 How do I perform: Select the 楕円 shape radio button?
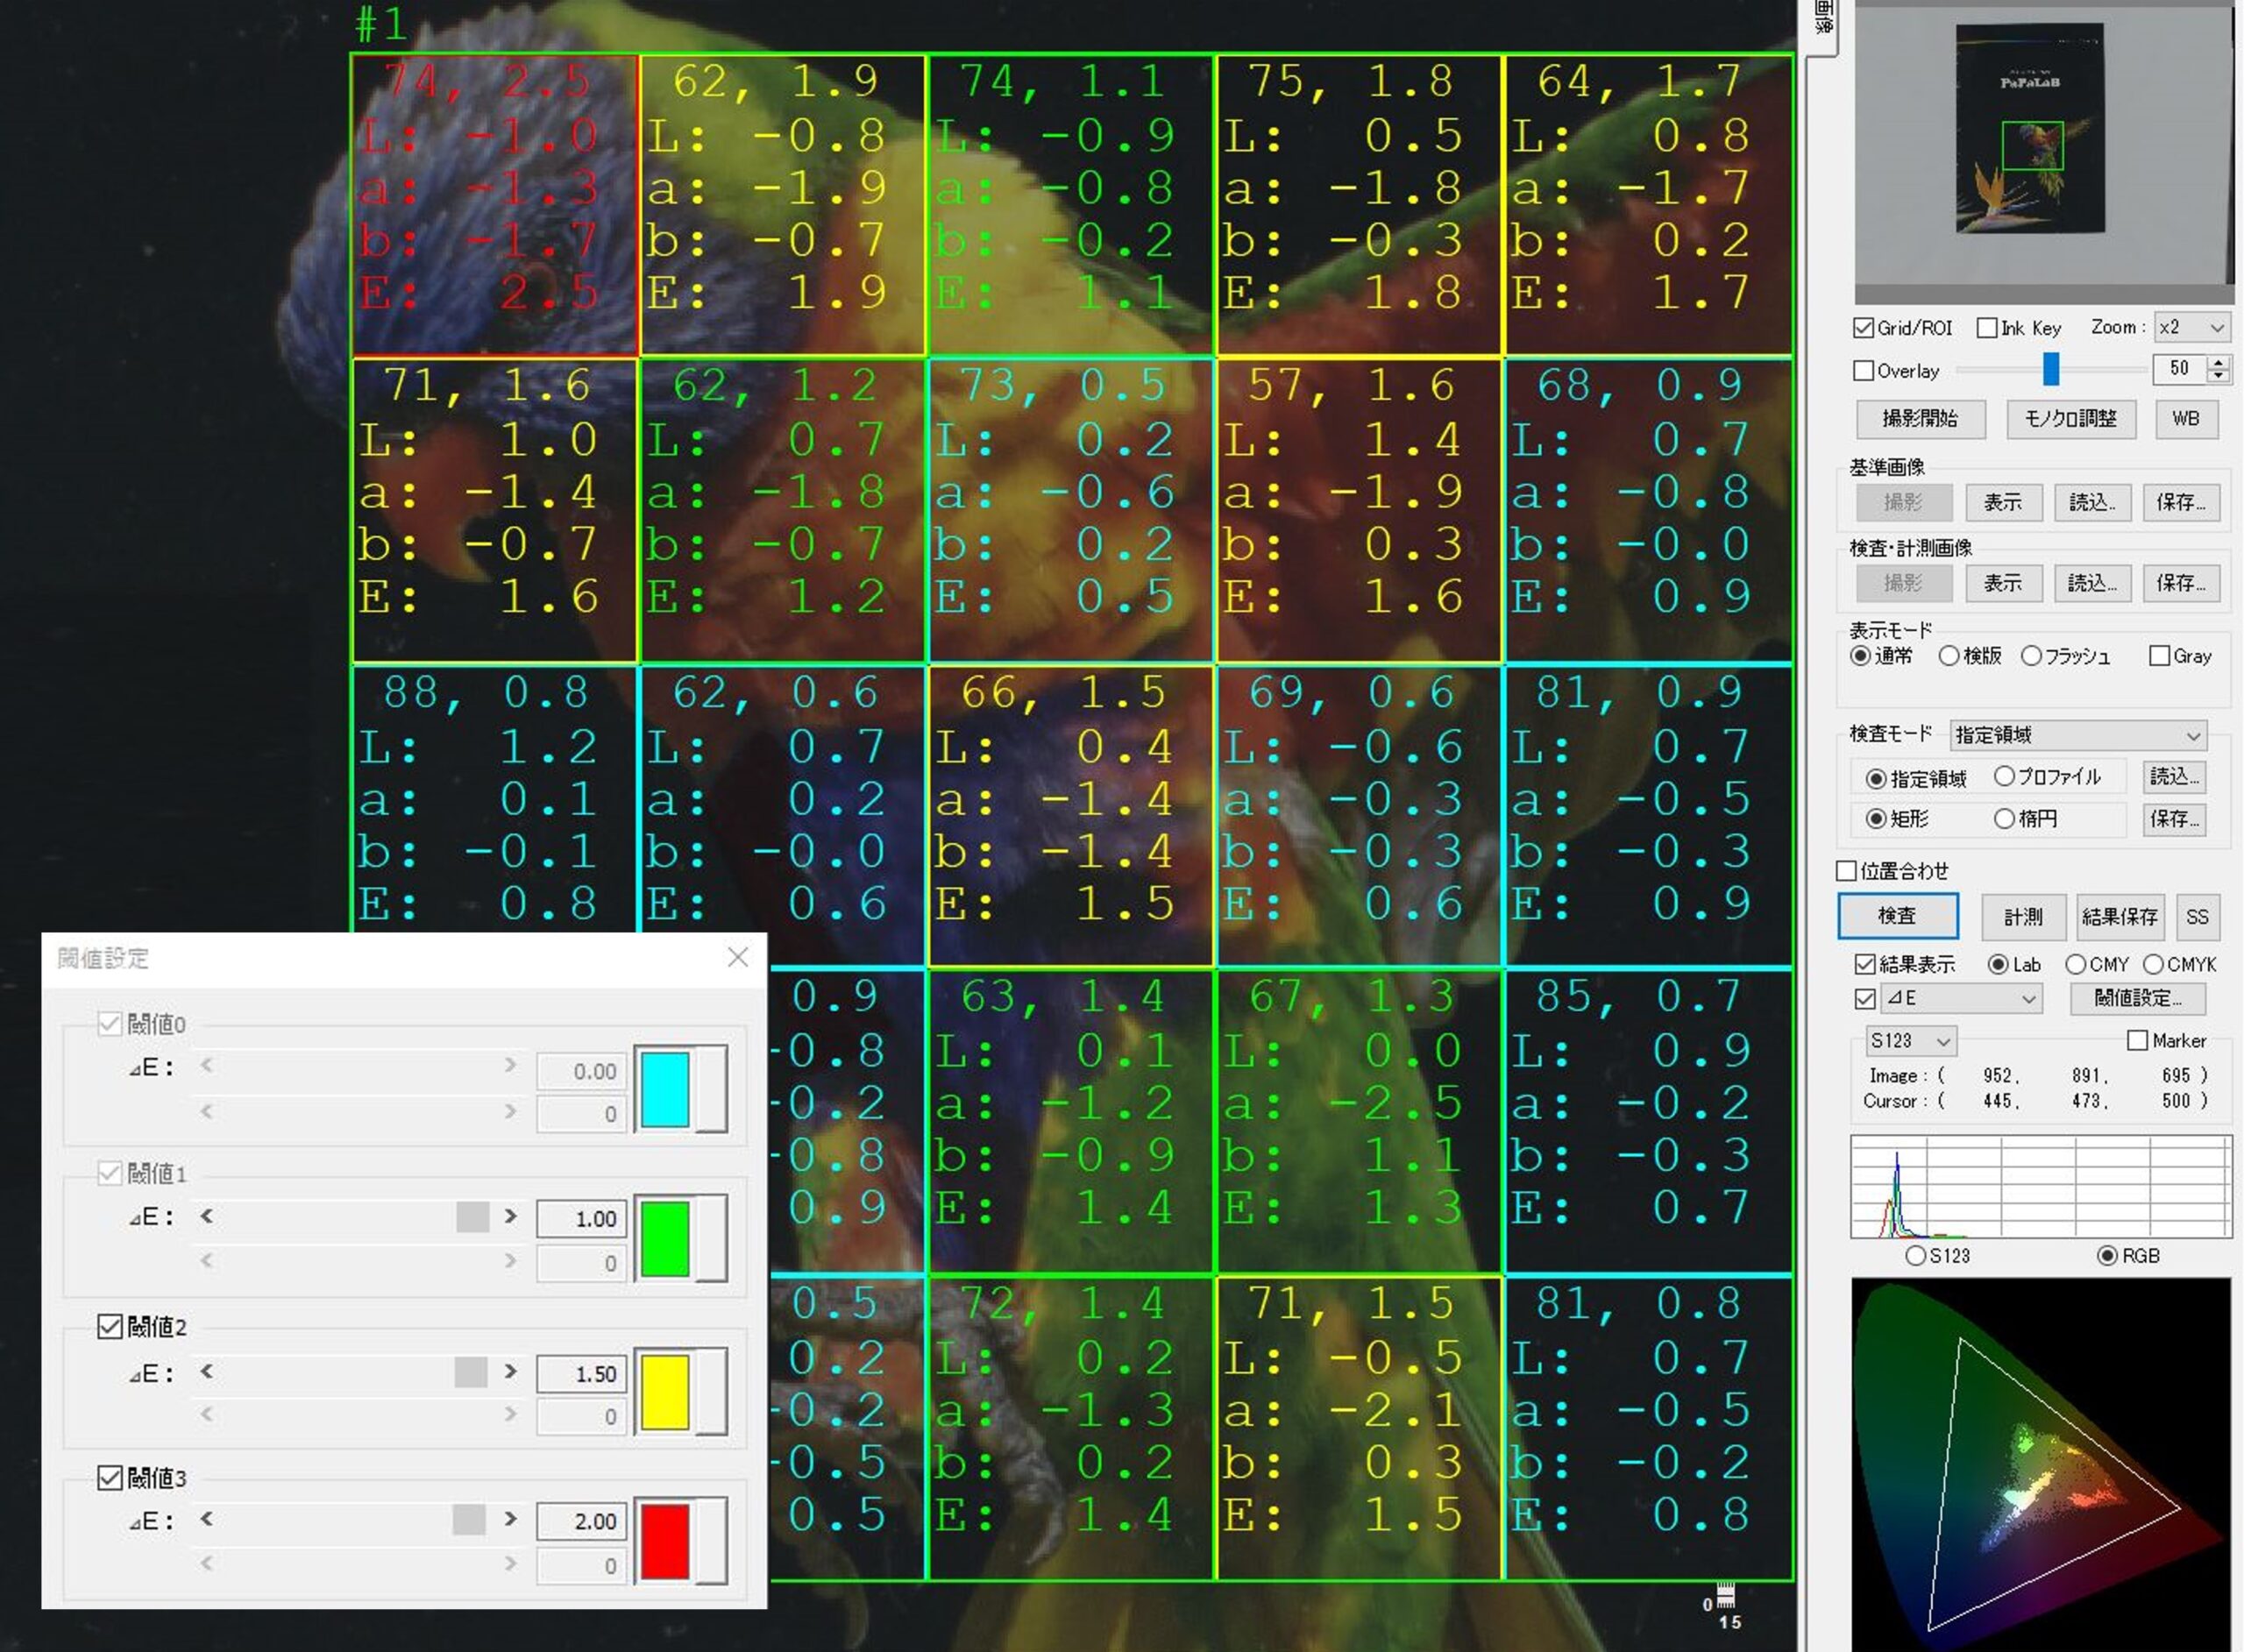tap(2004, 819)
